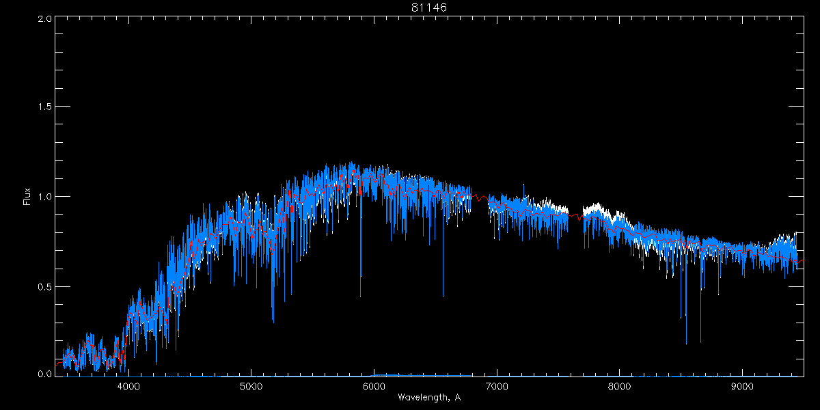Click the 1.5 y-axis tick label
The image size is (820, 410).
[x=44, y=107]
